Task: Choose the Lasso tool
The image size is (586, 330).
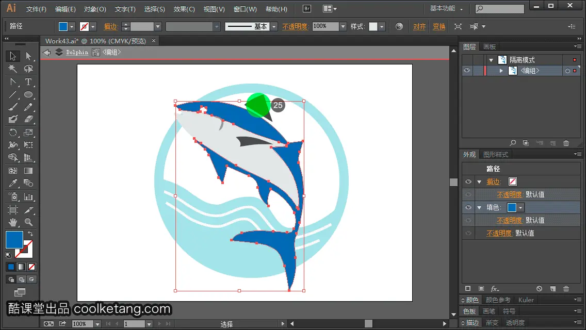Action: tap(28, 69)
